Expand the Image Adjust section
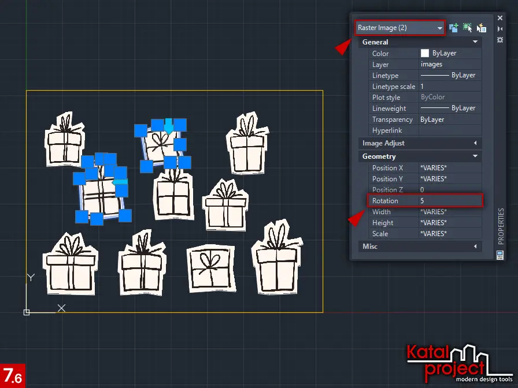The image size is (518, 388). (x=475, y=143)
